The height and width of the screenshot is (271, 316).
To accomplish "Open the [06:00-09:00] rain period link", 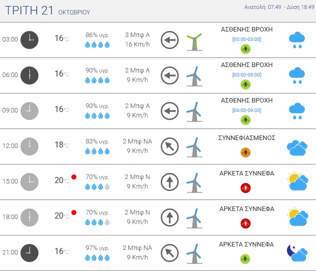I will (x=247, y=110).
